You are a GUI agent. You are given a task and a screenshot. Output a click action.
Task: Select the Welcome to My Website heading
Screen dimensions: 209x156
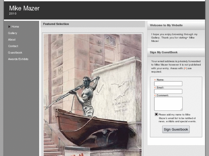[166, 25]
